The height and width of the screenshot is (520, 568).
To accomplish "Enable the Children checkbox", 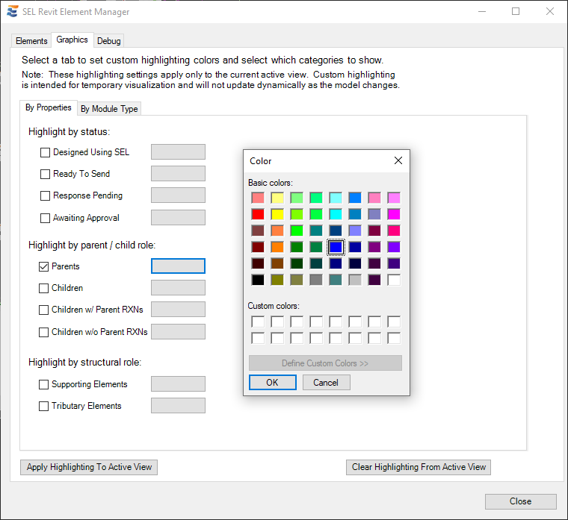I will [43, 288].
